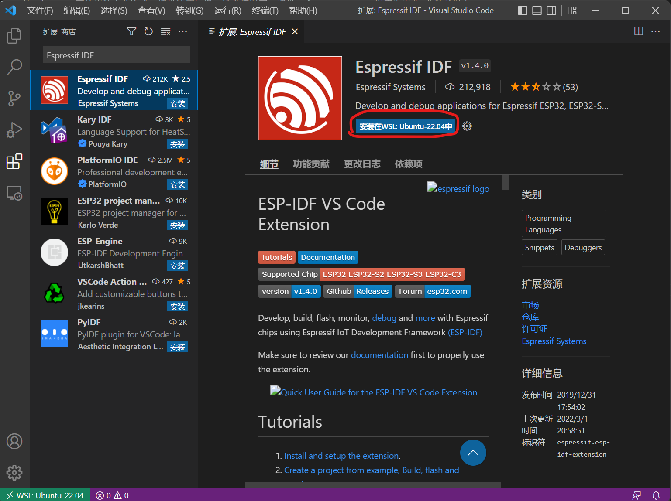Click the star rating (53) in header
Screen dimensions: 671x501
544,87
